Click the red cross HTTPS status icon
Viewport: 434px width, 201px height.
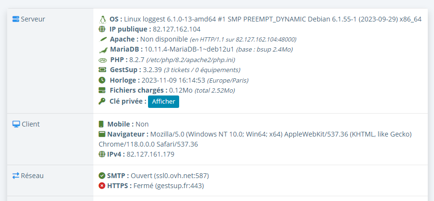click(102, 186)
